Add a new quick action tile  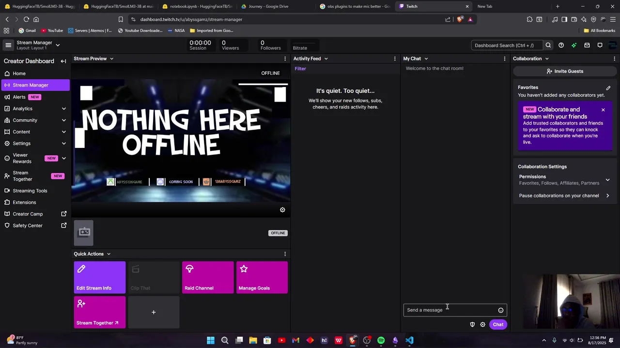(x=154, y=312)
